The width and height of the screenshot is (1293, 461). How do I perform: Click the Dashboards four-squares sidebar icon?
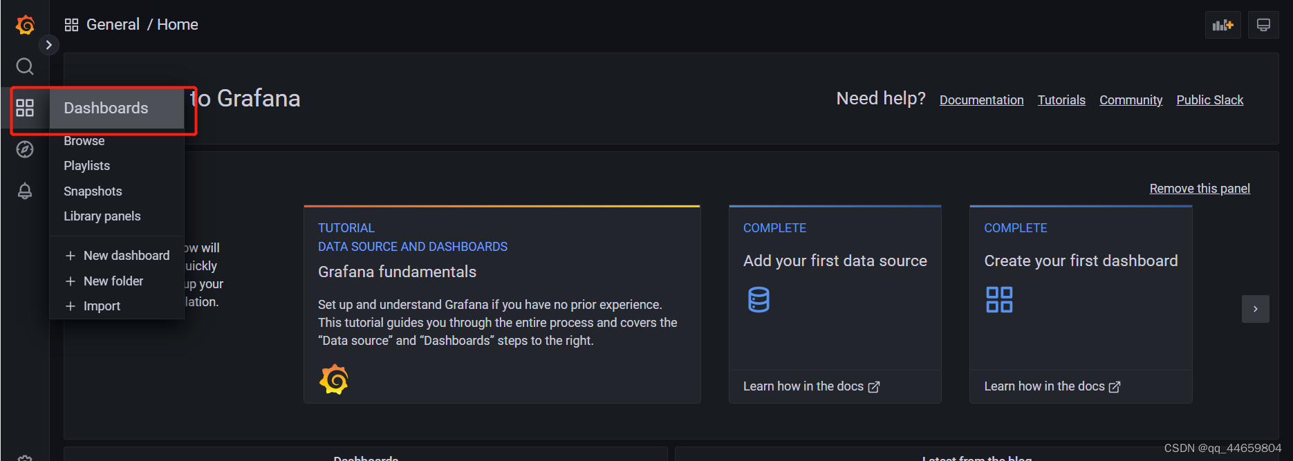tap(25, 108)
